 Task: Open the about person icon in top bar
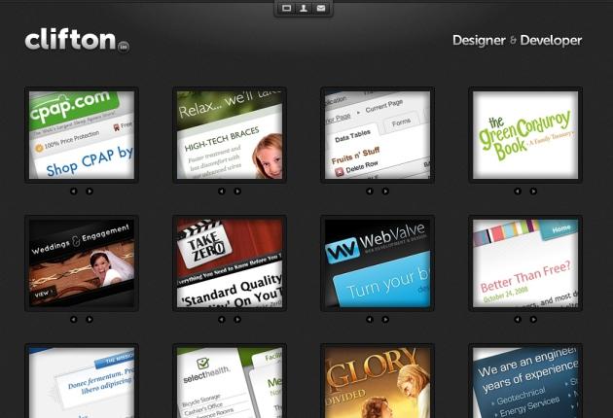click(304, 8)
